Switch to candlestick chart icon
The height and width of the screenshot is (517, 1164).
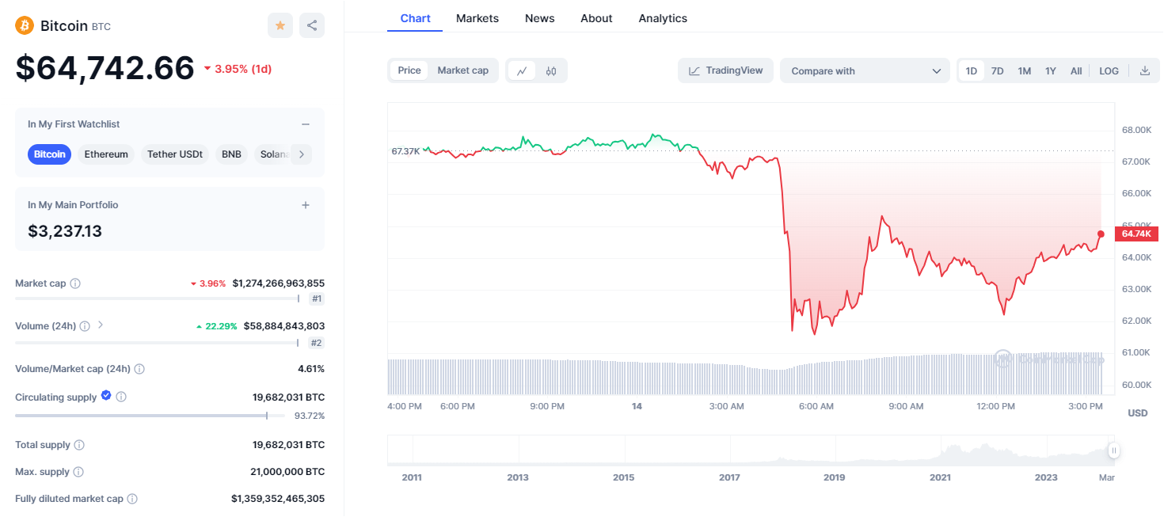pyautogui.click(x=551, y=70)
